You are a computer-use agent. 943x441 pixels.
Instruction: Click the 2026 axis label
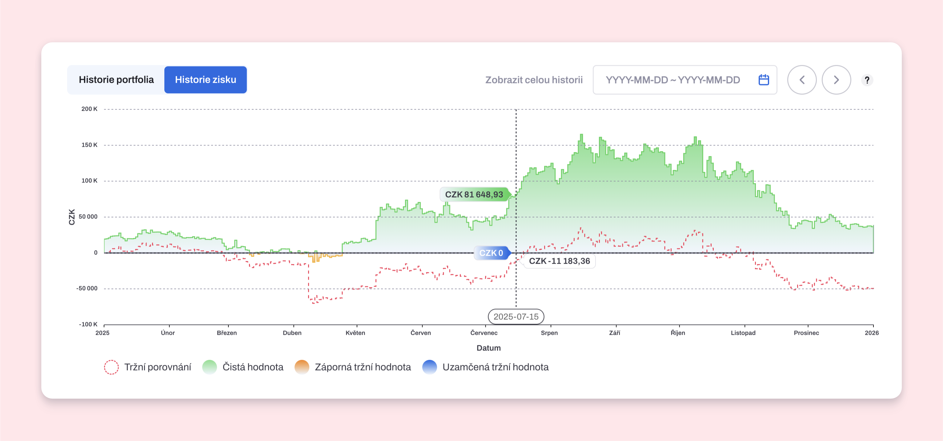872,333
